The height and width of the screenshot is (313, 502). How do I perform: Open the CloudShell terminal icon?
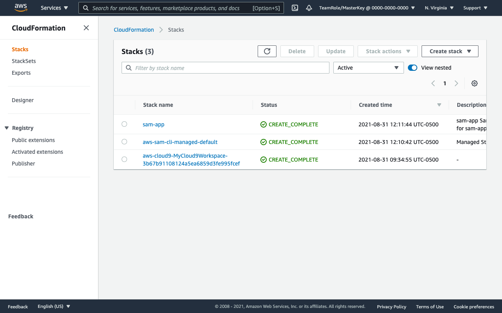coord(295,8)
